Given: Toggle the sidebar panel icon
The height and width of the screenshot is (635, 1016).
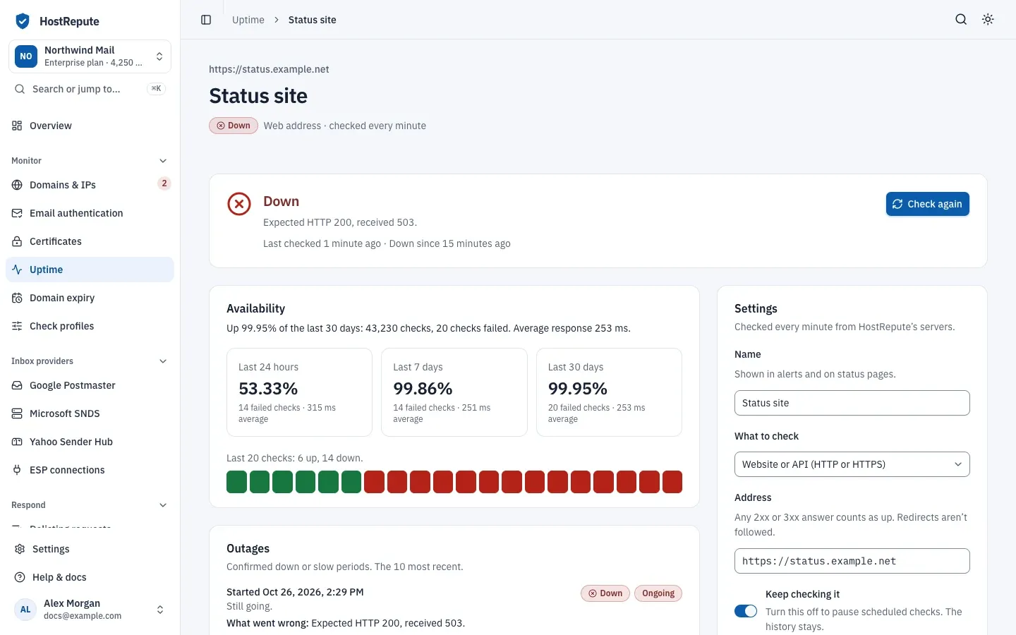Looking at the screenshot, I should [x=206, y=20].
